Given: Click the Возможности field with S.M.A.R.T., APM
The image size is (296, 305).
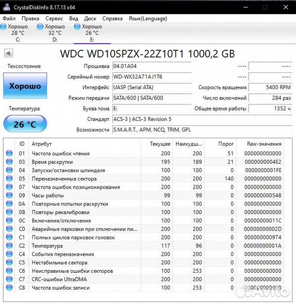Looking at the screenshot, I should pos(202,130).
